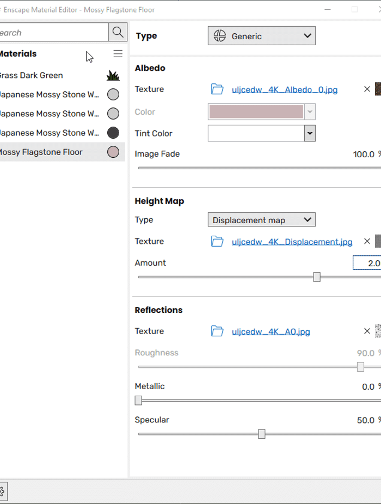Open uljcedw_4K_AO.jpg texture link
The image size is (381, 504).
click(271, 332)
